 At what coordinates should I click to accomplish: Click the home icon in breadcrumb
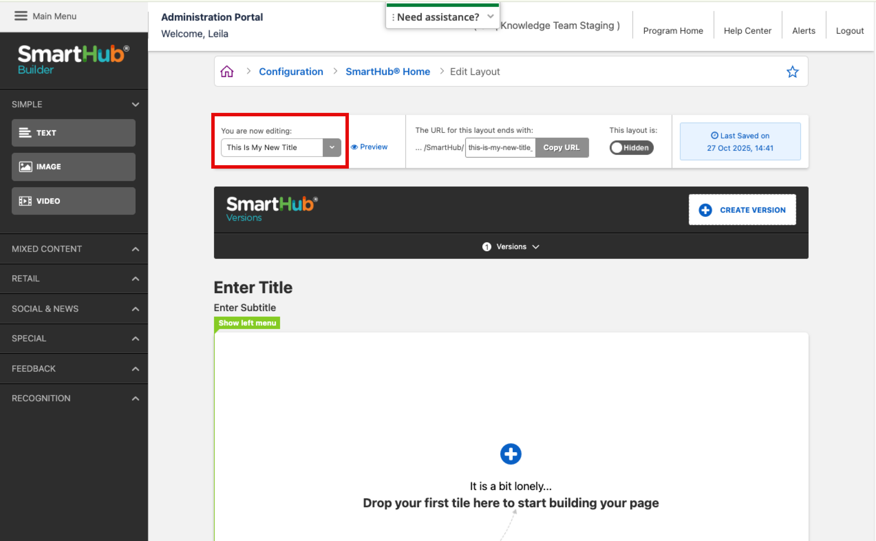point(227,72)
